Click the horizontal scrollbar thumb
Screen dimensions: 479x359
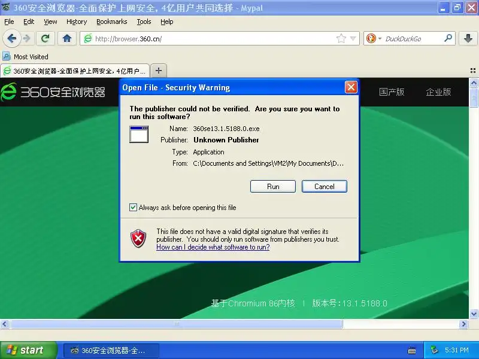176,324
